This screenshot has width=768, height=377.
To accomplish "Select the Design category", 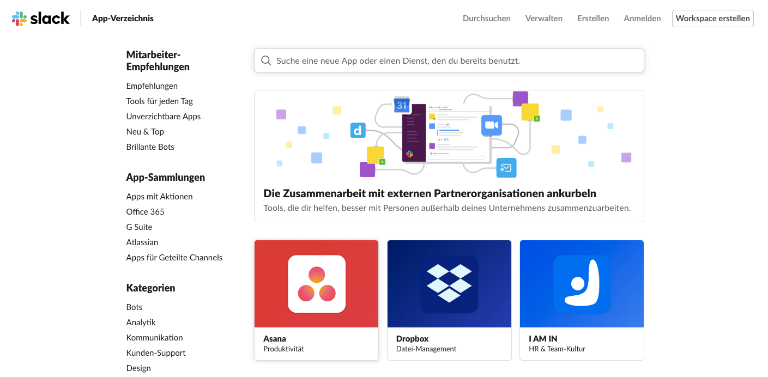I will [x=138, y=368].
